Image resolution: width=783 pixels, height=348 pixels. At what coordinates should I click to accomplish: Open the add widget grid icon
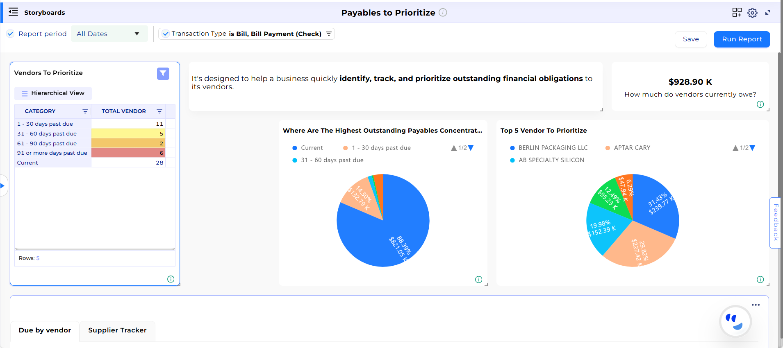tap(737, 13)
